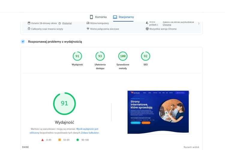
Task: Jump to SEO score gauge 92
Action: tap(145, 56)
